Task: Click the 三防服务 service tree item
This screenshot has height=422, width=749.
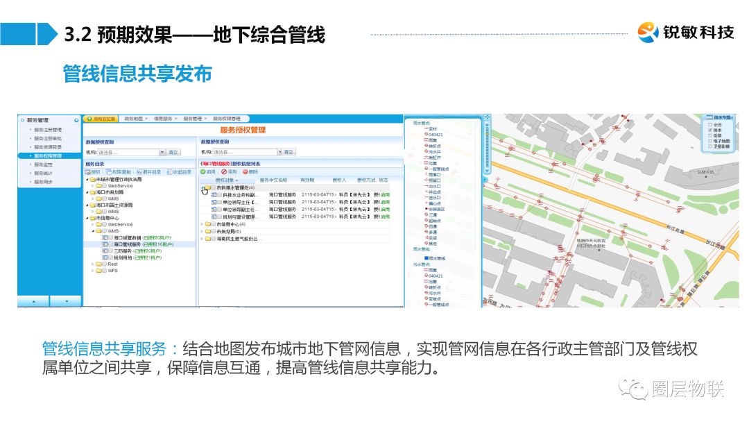Action: click(123, 251)
